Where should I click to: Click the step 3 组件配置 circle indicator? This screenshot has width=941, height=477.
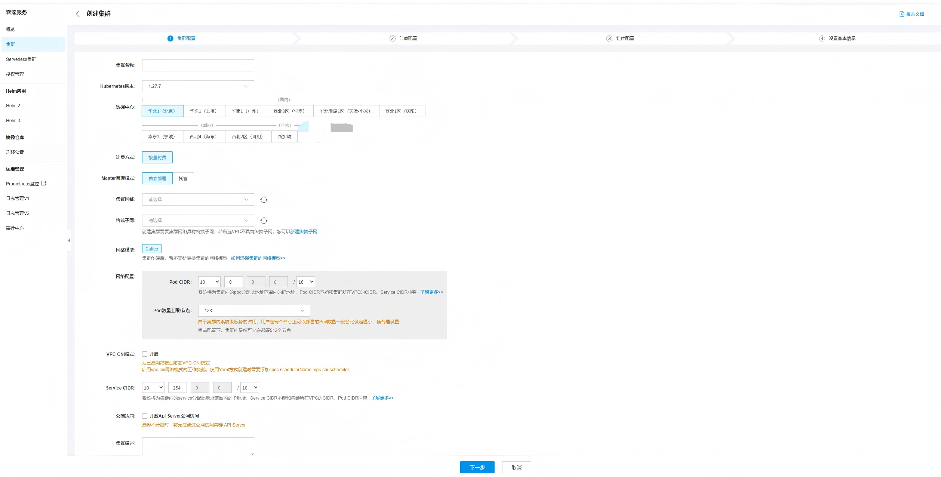(609, 39)
